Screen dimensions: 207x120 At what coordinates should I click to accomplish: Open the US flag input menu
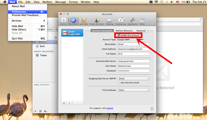[x=178, y=2]
